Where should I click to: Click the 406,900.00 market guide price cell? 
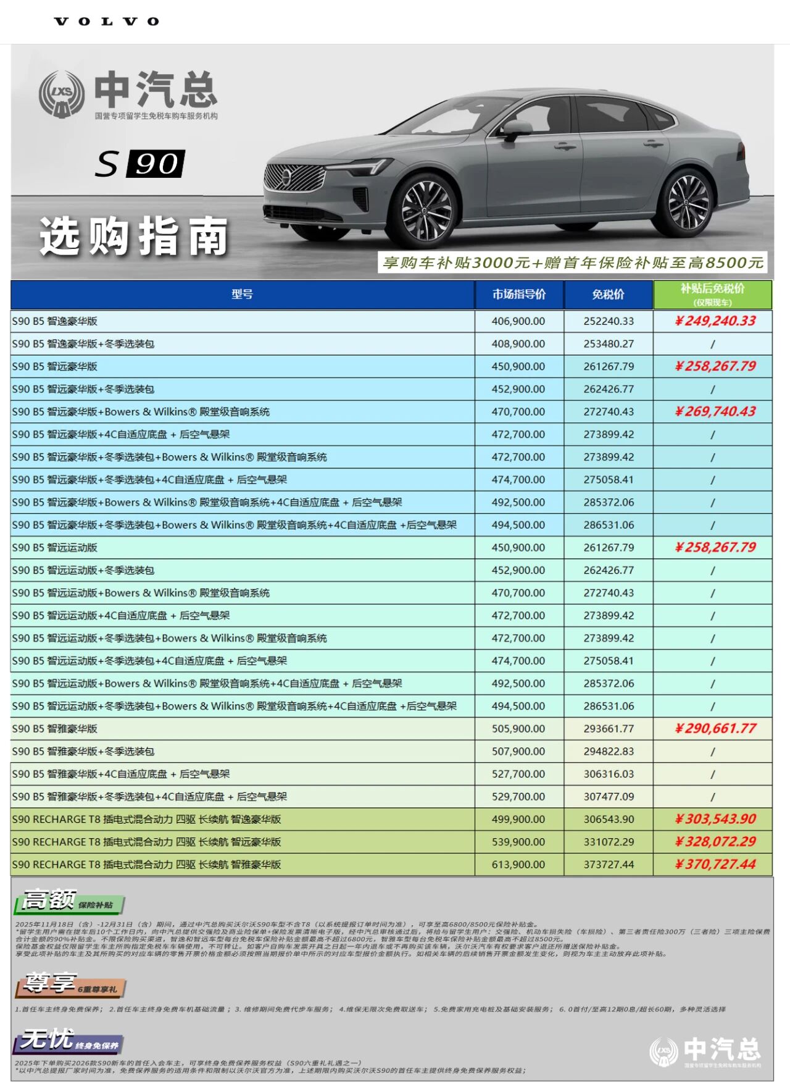click(518, 321)
